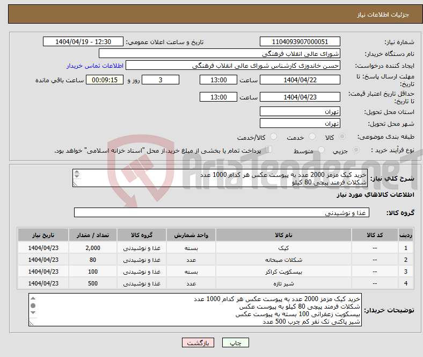
Task: Click quantity 80 in chocolate row
Action: point(93,260)
